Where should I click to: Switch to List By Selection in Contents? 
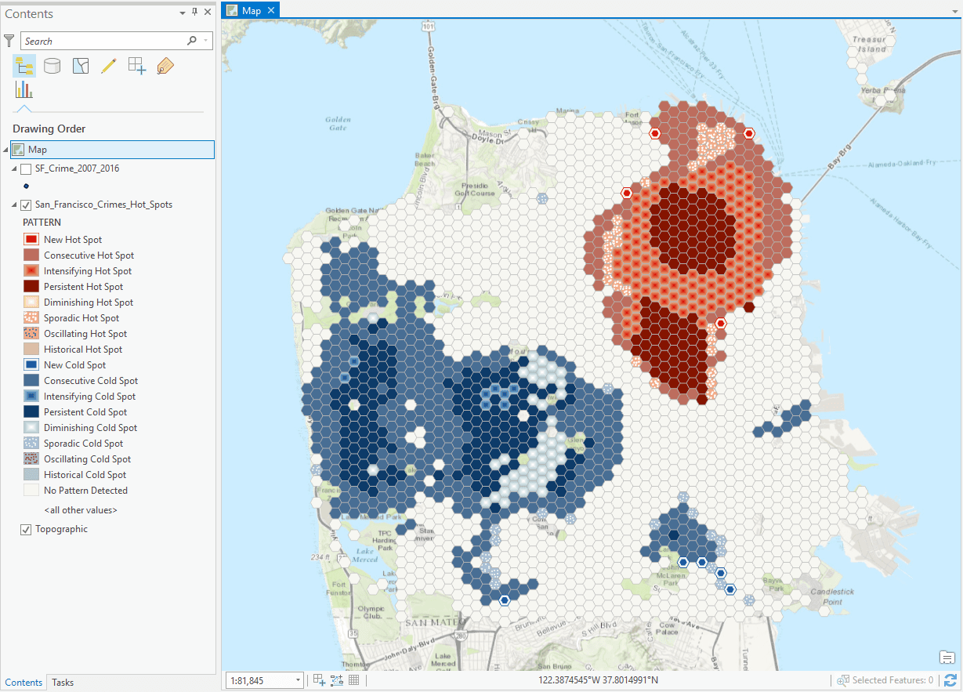point(80,66)
